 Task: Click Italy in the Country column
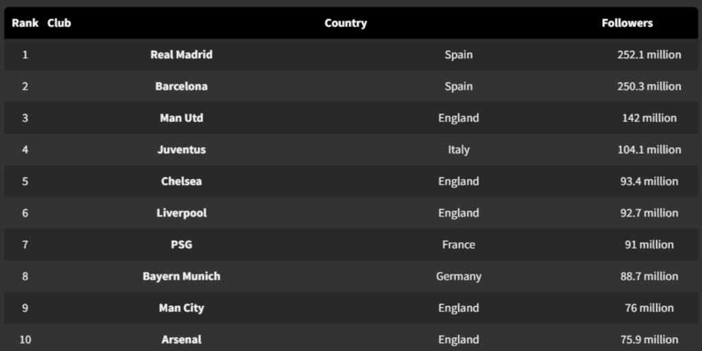point(458,149)
